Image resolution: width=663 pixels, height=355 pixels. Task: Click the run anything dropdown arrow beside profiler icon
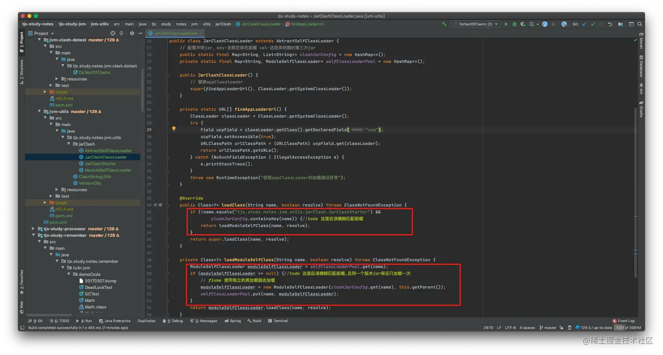point(537,24)
